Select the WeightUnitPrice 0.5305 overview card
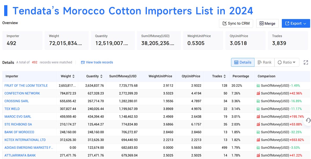 pyautogui.click(x=203, y=40)
